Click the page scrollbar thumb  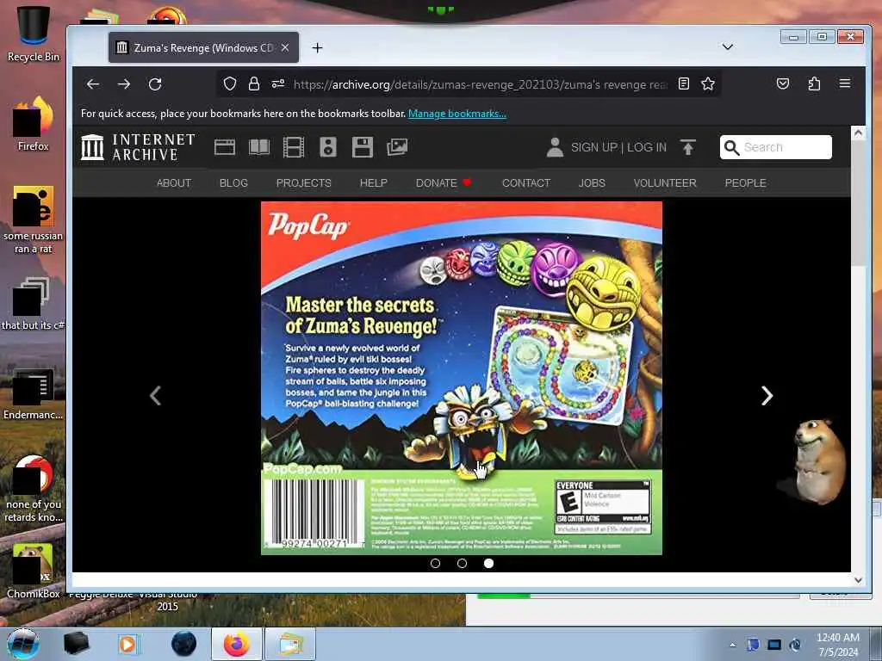point(858,205)
